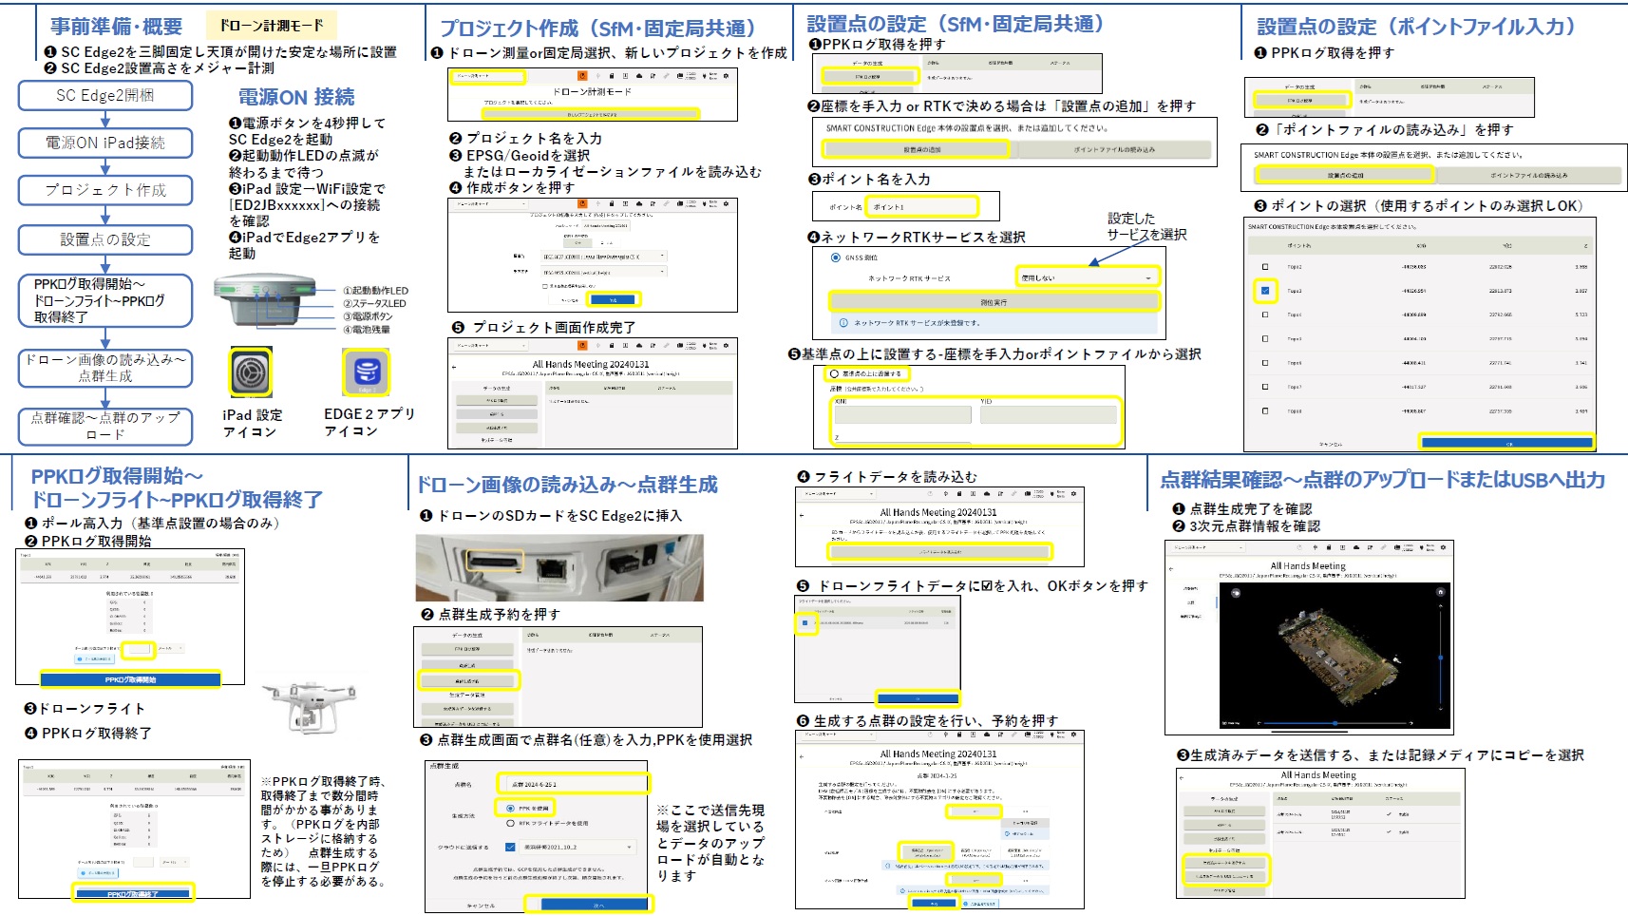The width and height of the screenshot is (1628, 916).
Task: Click the back arrow on the All Hands Meeting screen
Action: tap(453, 368)
